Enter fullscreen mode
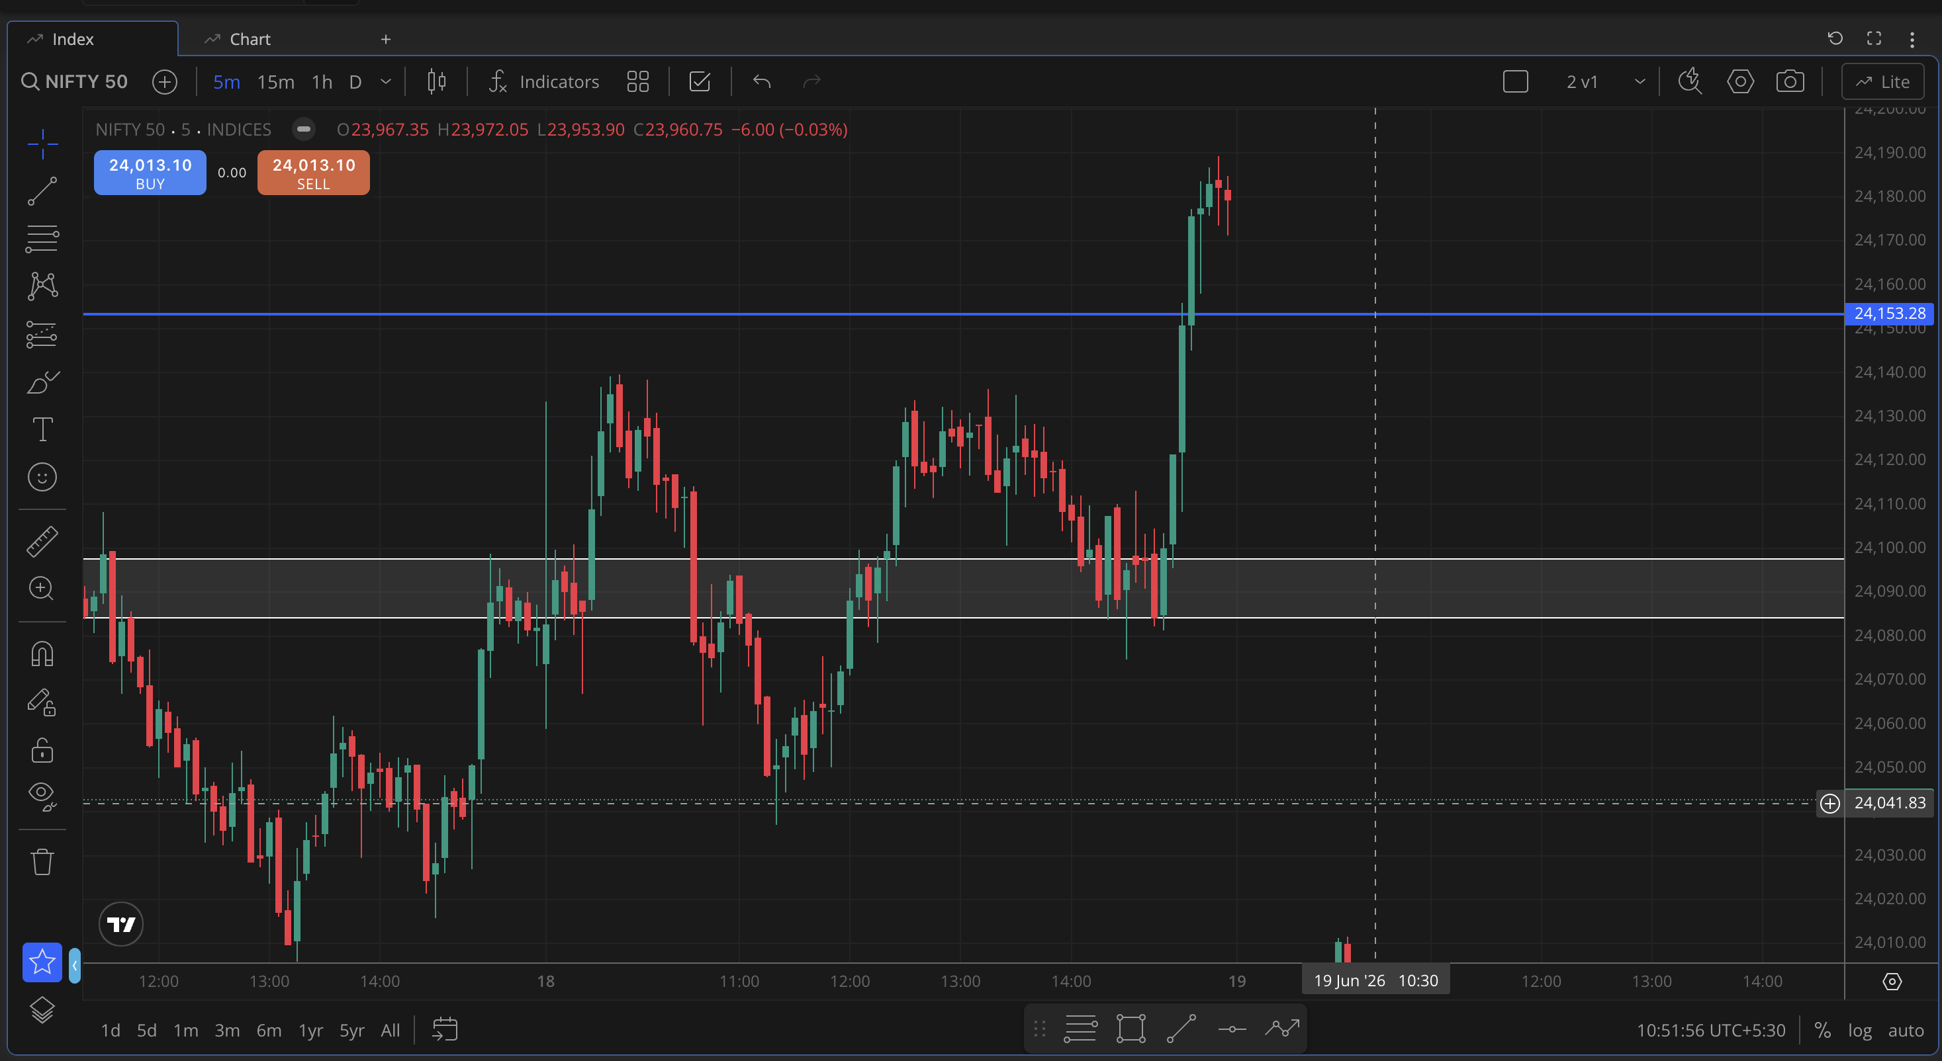Screen dimensions: 1942x1061 1874,38
